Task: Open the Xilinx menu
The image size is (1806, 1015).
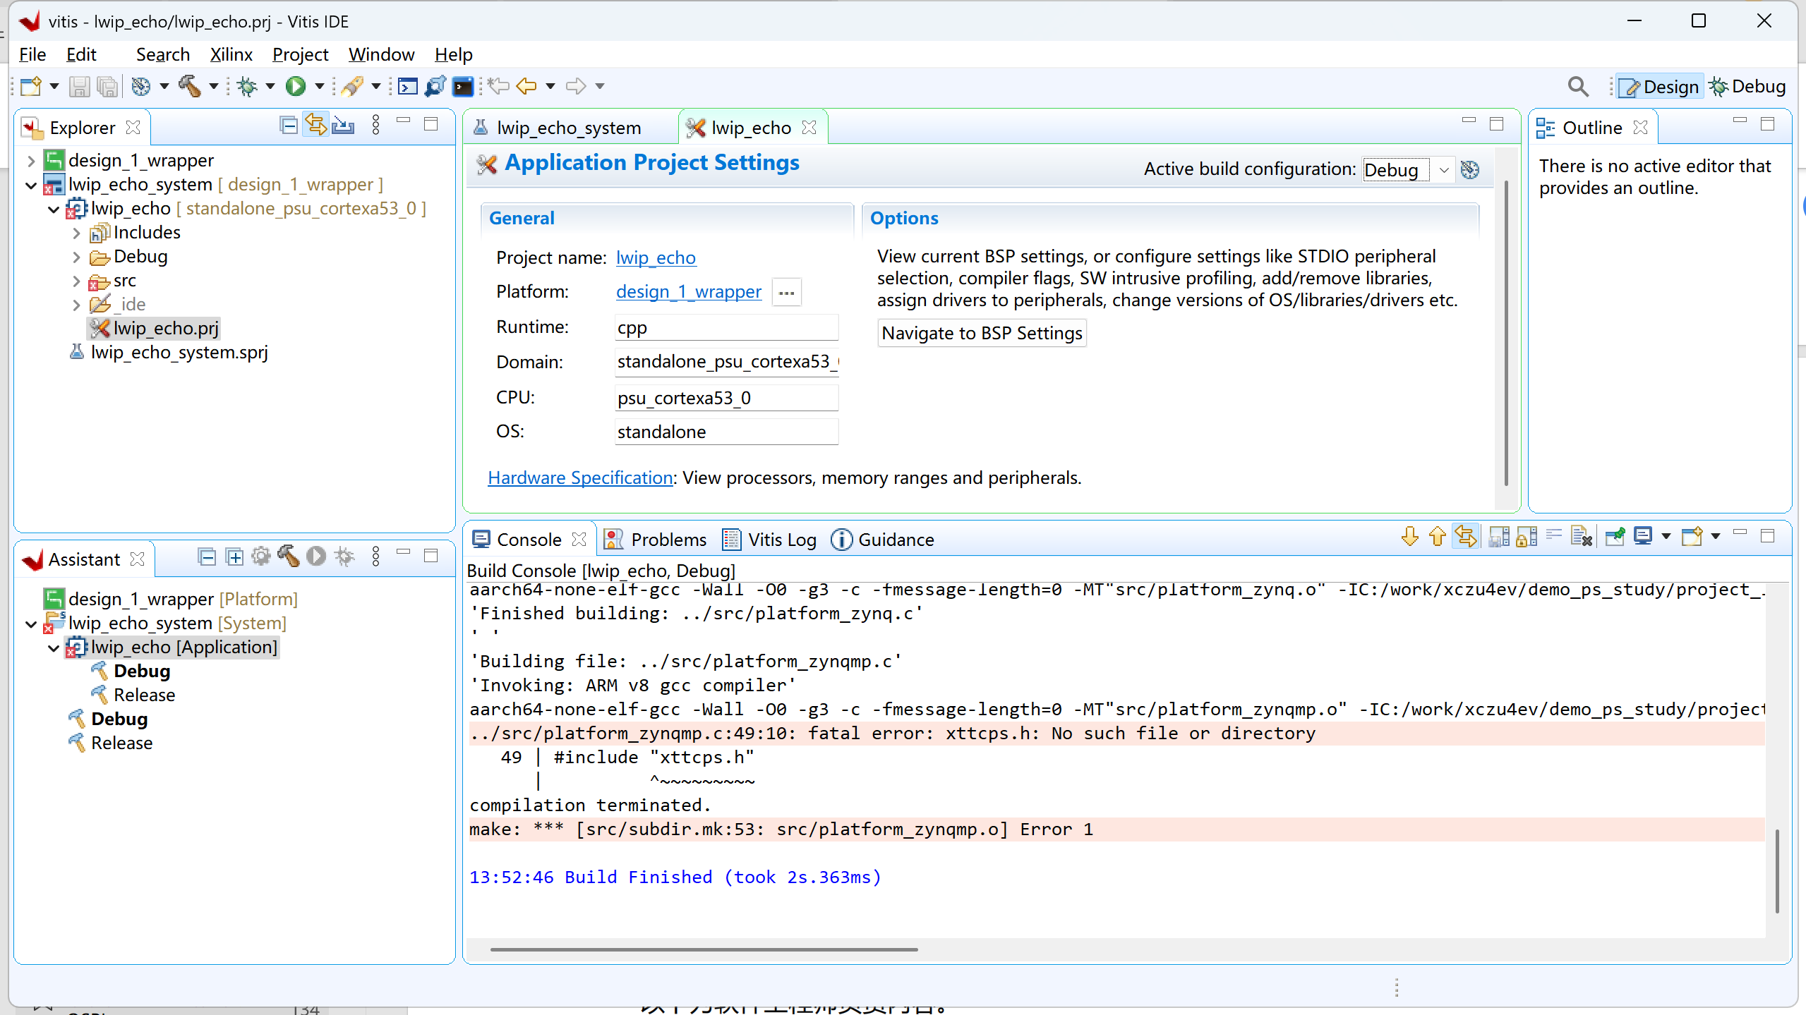Action: (x=231, y=54)
